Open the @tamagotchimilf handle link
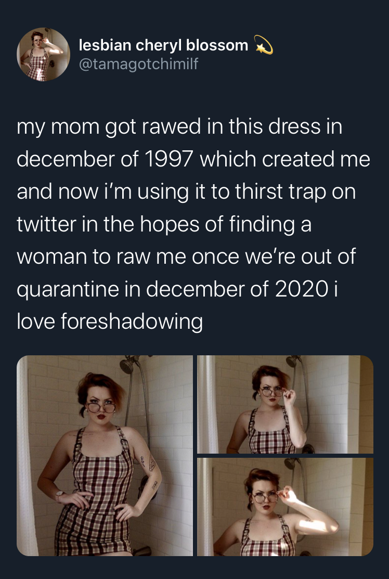This screenshot has width=389, height=579. pyautogui.click(x=138, y=65)
